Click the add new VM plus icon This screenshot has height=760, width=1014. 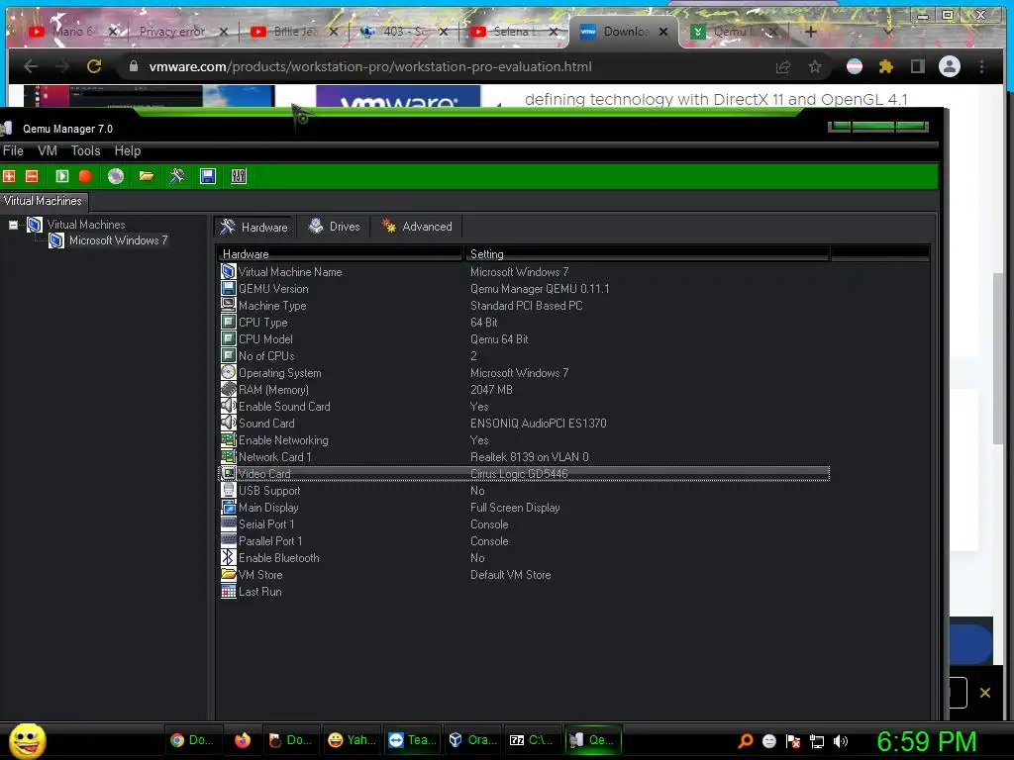[9, 176]
